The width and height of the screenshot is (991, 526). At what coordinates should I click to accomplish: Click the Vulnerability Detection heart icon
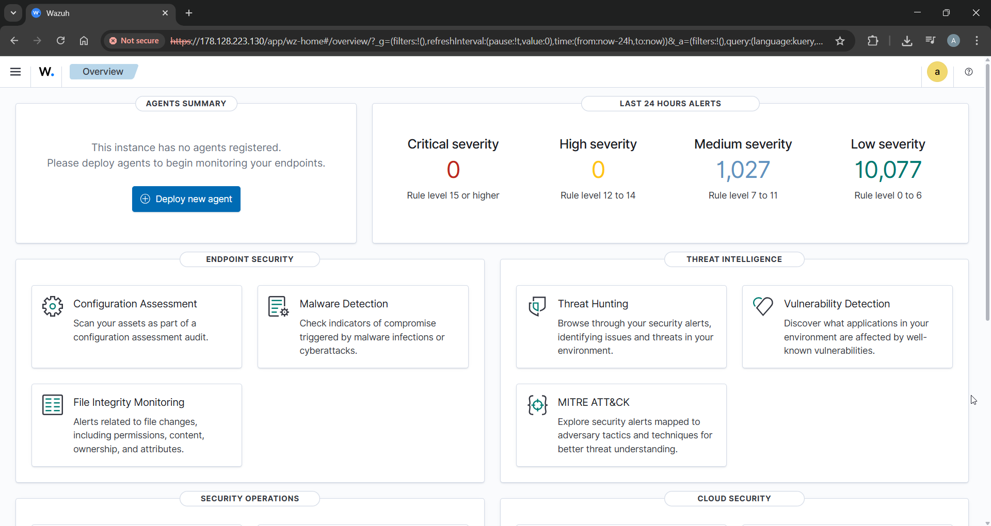(x=763, y=306)
